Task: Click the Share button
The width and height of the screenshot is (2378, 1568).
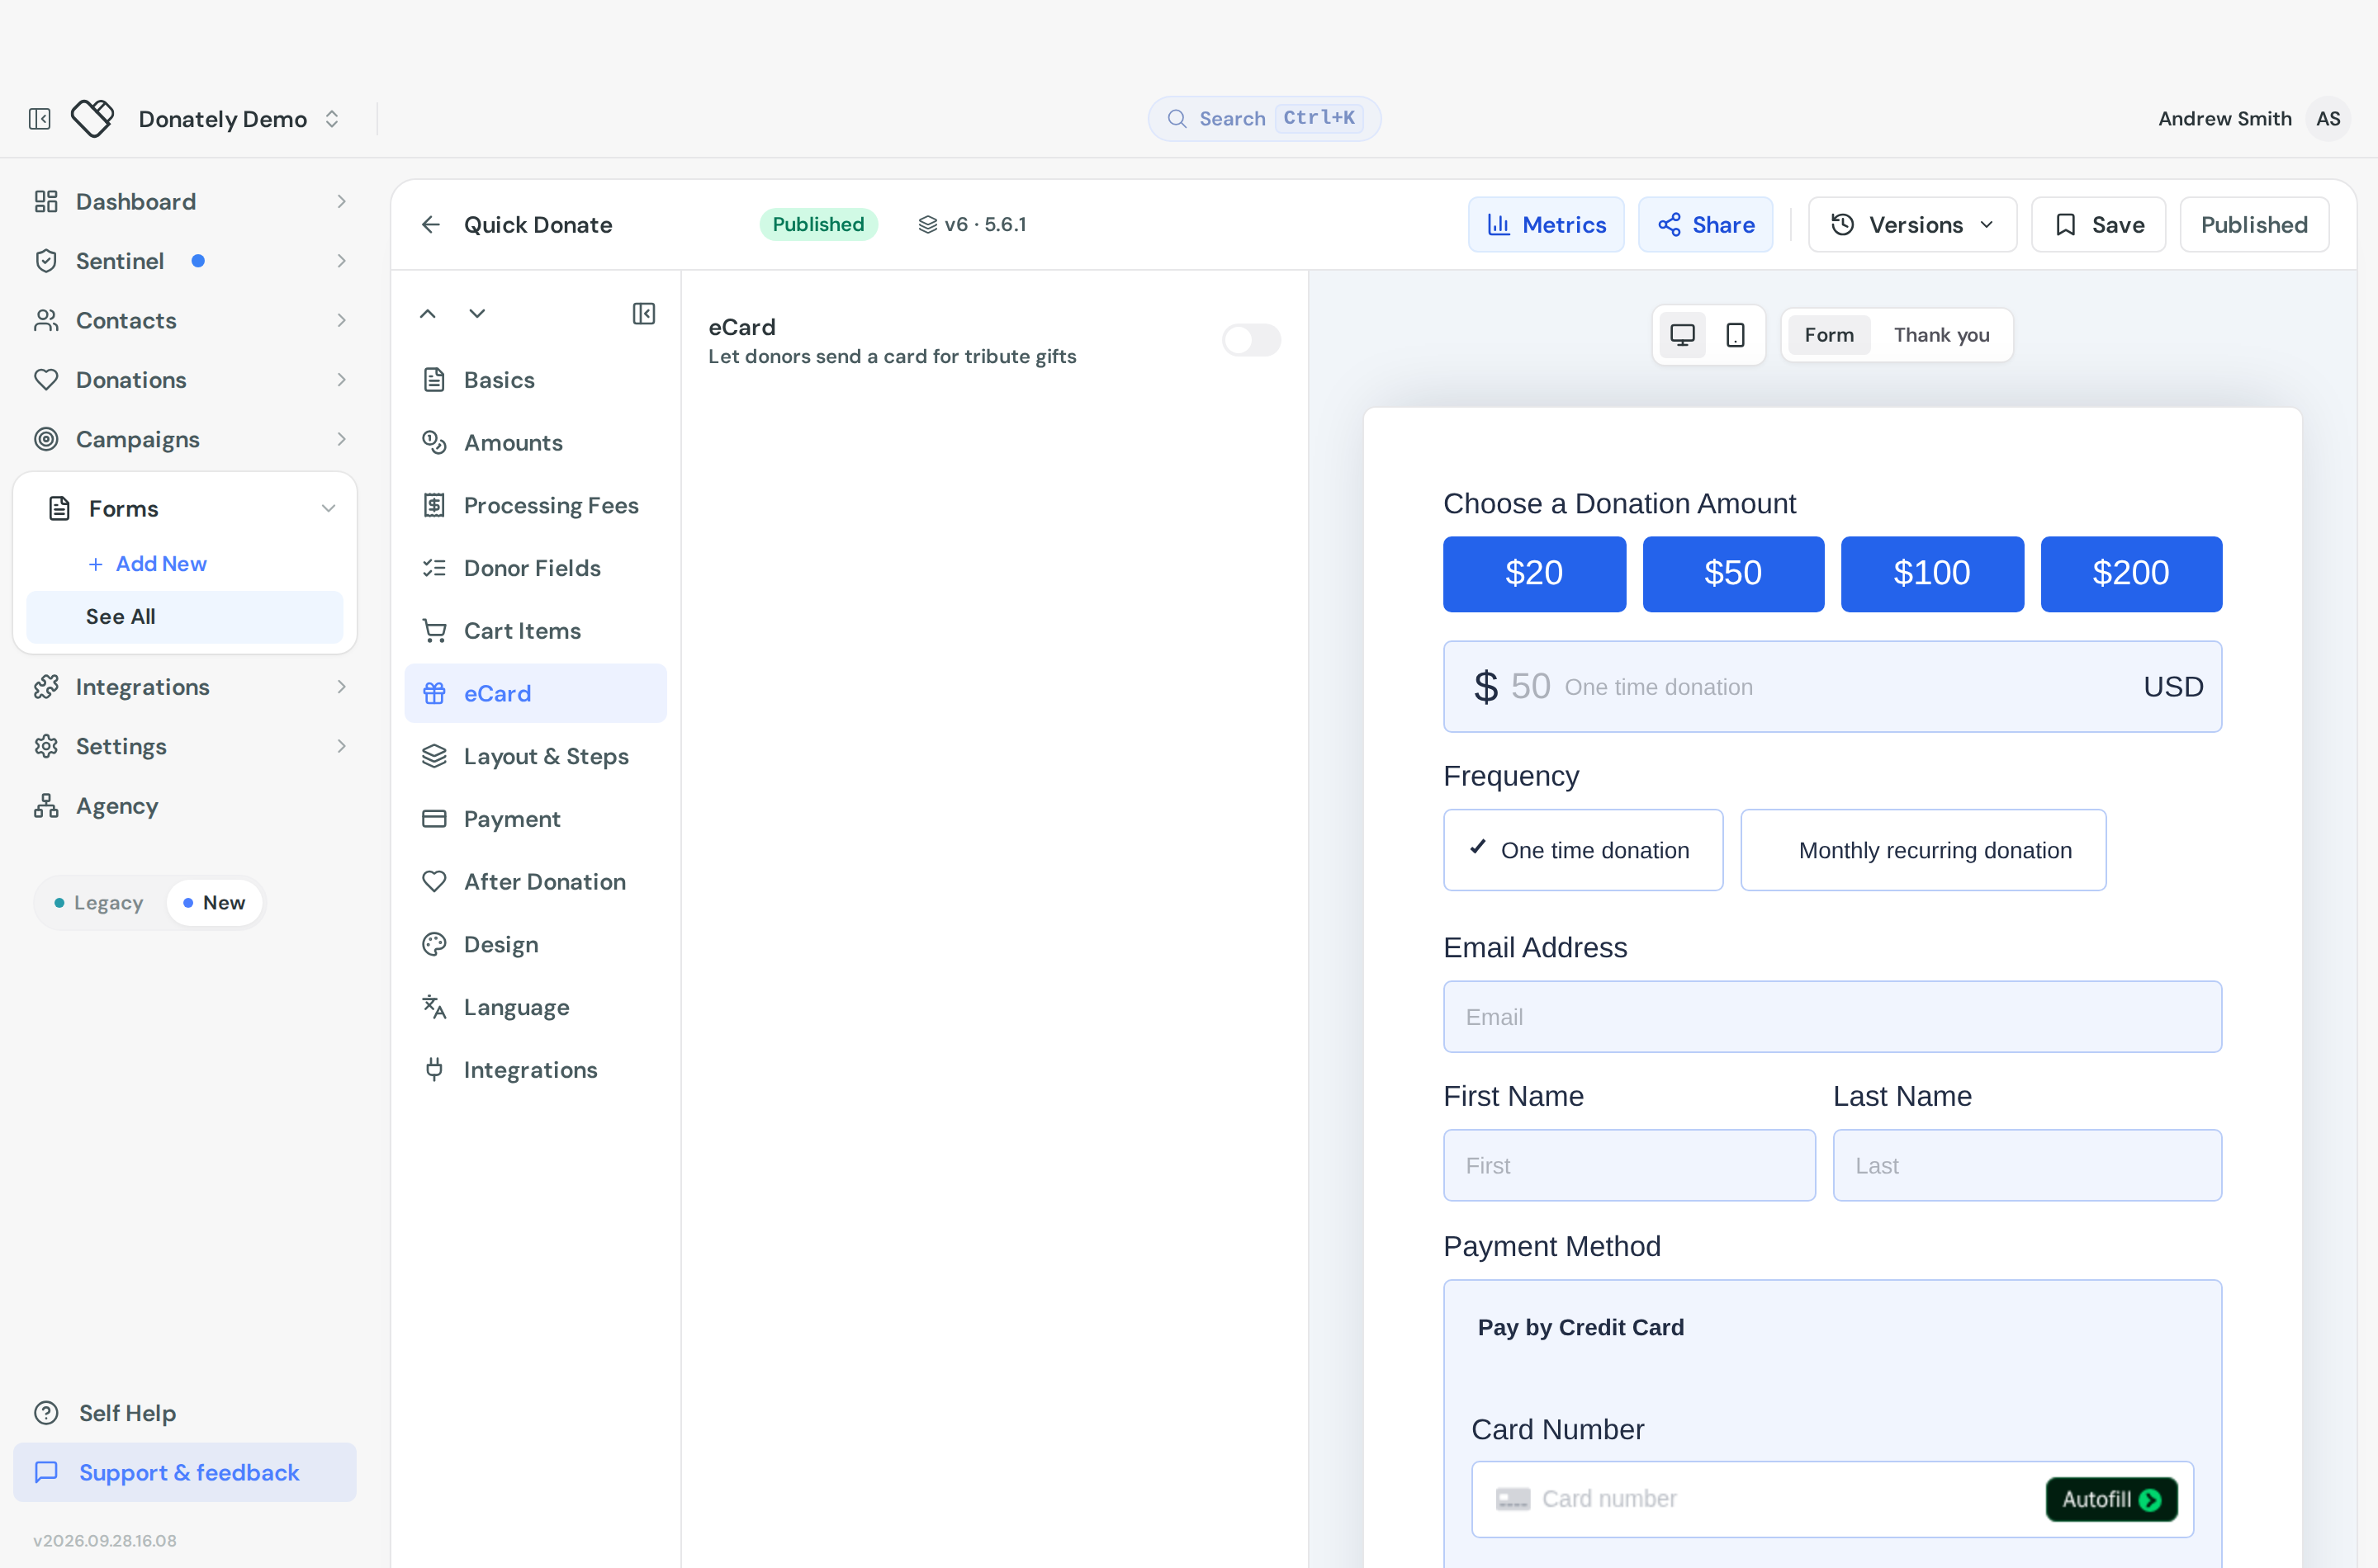Action: [x=1706, y=225]
